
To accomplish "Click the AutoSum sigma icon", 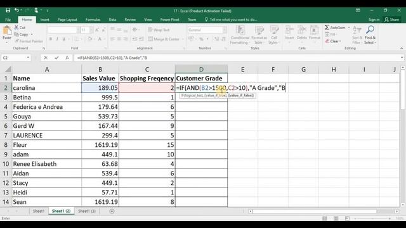I will coord(327,27).
